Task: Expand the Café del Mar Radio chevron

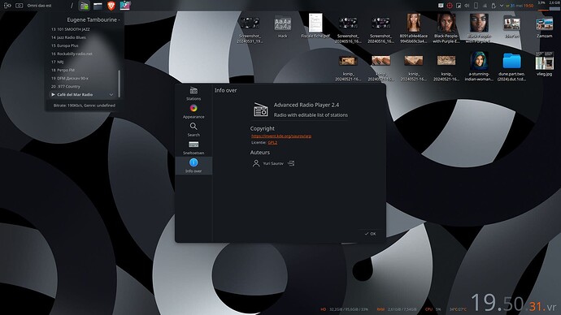Action: [111, 95]
